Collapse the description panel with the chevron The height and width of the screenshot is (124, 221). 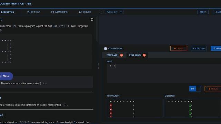(102, 12)
